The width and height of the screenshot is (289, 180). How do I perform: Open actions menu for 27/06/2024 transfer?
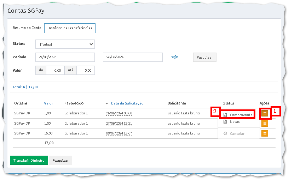265,124
